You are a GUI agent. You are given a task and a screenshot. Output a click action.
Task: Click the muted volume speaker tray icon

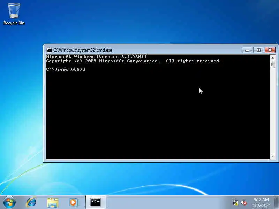pos(244,203)
